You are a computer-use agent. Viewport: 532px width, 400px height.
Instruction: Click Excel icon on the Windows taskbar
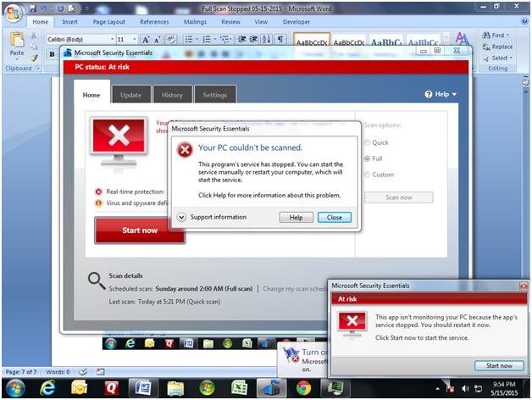(x=239, y=388)
